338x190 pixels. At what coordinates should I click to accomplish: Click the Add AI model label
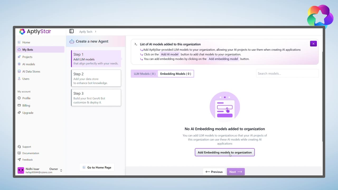tap(170, 54)
